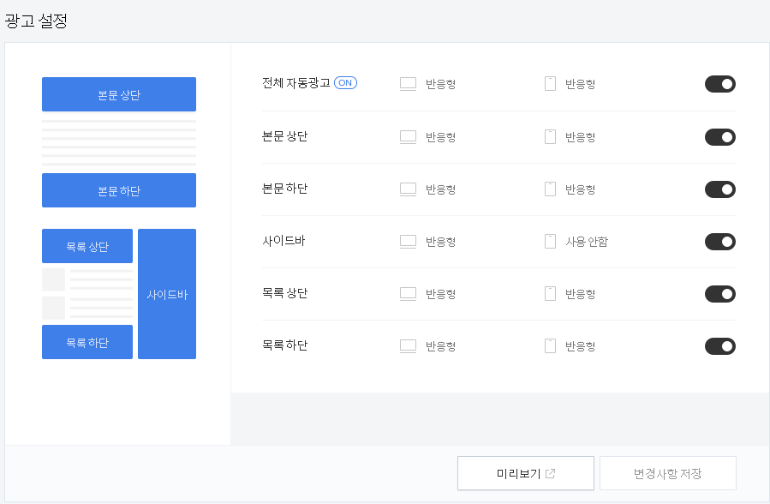
Task: Click the mobile icon in 전체 자동광고 row
Action: click(550, 84)
